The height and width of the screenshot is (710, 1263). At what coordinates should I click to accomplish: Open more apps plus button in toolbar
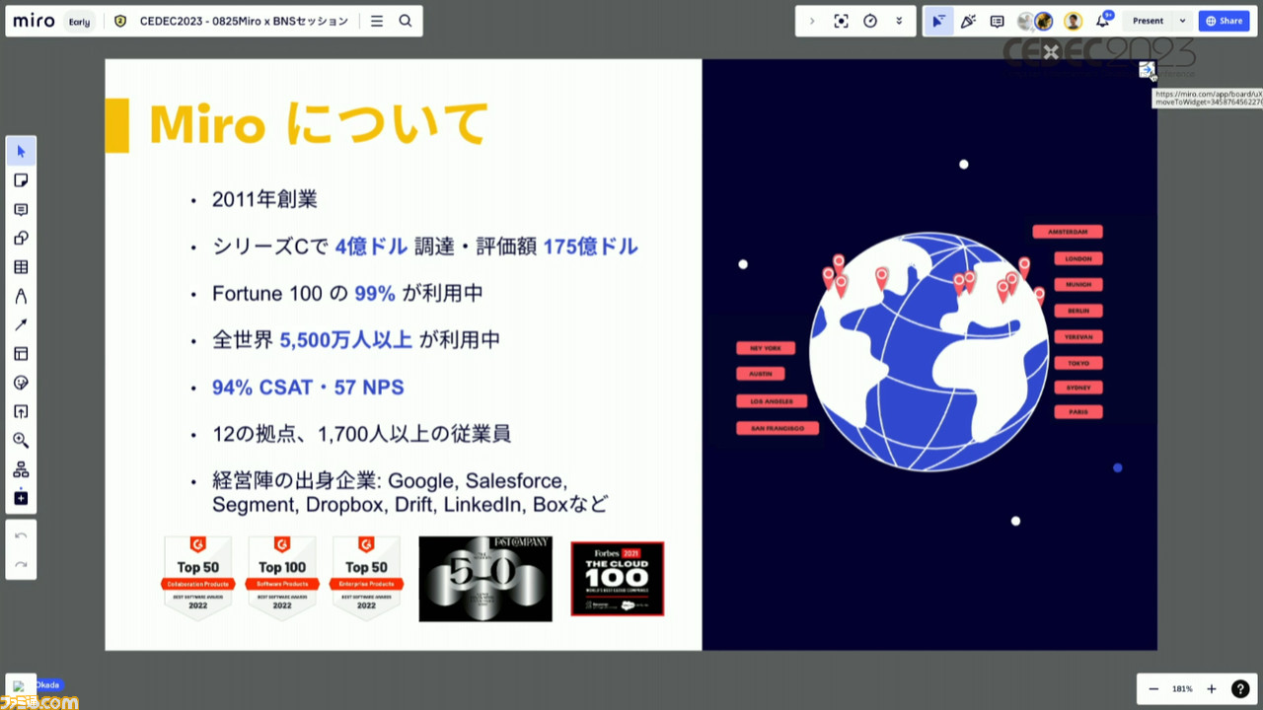[x=21, y=498]
